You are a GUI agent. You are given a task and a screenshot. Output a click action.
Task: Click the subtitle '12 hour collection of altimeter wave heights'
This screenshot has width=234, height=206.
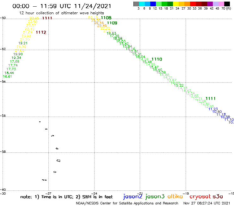pyautogui.click(x=61, y=13)
